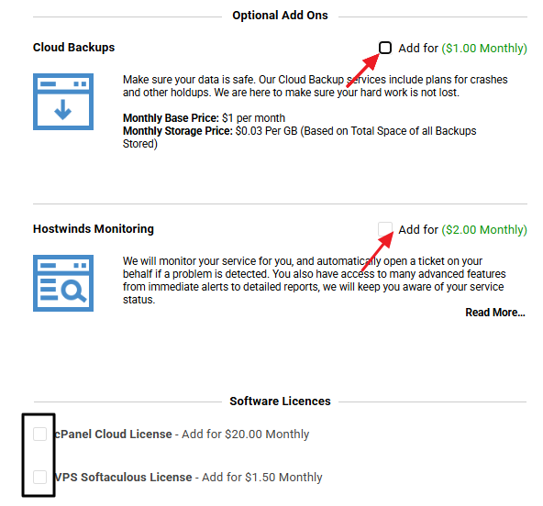Check the VPS Softaculous License box

tap(39, 477)
